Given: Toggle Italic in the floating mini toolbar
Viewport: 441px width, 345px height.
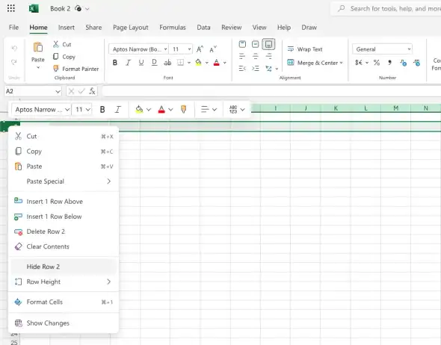Looking at the screenshot, I should tap(118, 109).
